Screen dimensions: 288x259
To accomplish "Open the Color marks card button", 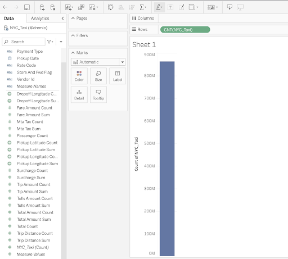I will (79, 76).
